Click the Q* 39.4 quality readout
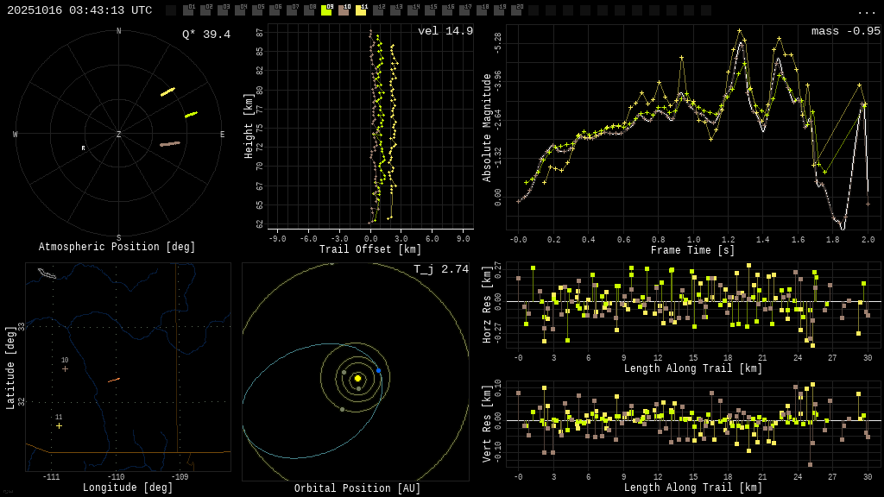Screen dimensions: 884x497 (206, 35)
